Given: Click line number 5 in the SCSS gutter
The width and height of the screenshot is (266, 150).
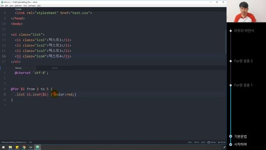Looking at the screenshot, I should point(5,95).
